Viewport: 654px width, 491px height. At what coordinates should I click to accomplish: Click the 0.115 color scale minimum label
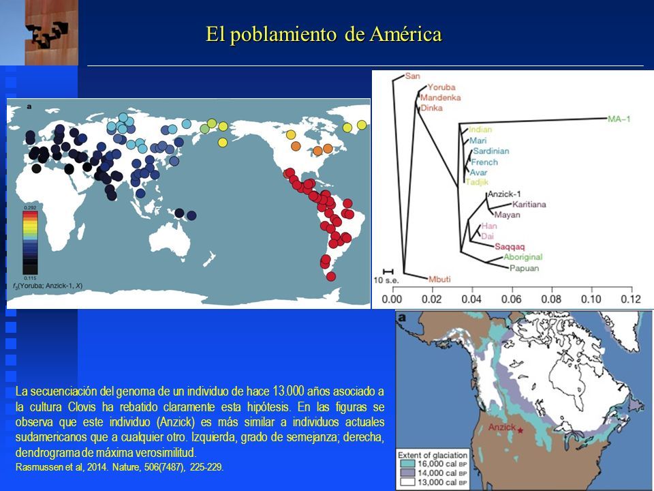pos(30,278)
